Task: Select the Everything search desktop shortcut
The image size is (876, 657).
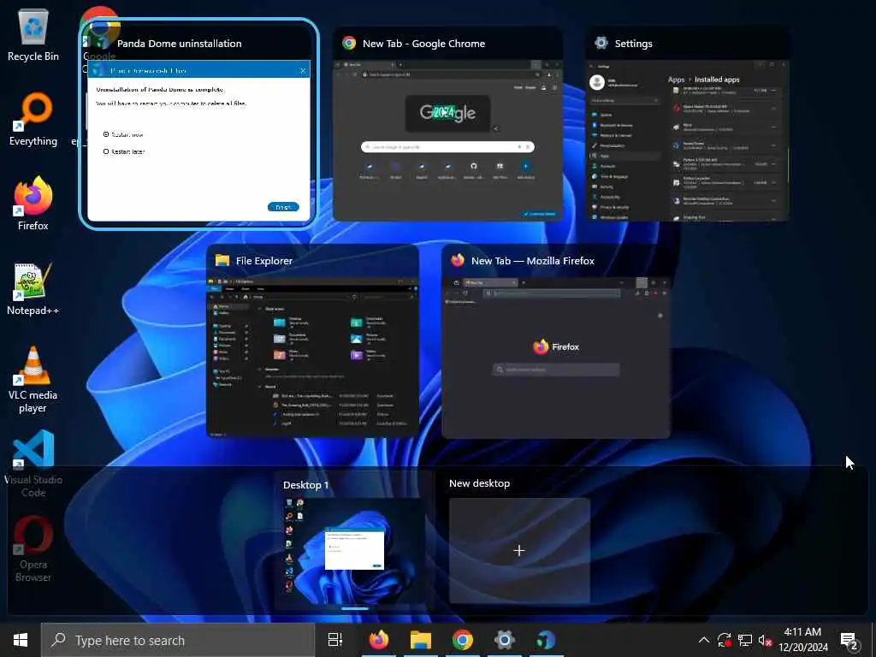Action: point(33,120)
